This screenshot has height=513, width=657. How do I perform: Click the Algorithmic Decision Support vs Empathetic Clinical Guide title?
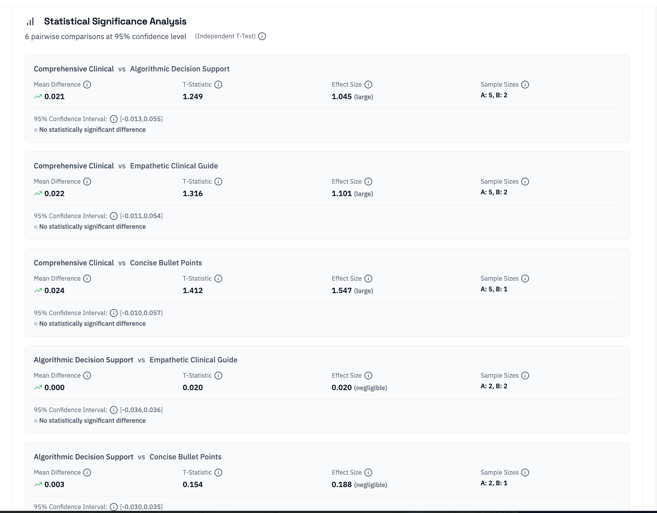pyautogui.click(x=135, y=360)
